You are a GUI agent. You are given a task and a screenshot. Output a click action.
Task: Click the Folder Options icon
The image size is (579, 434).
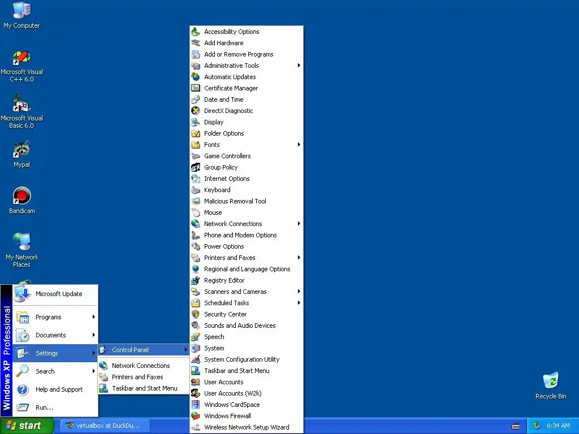click(x=196, y=133)
